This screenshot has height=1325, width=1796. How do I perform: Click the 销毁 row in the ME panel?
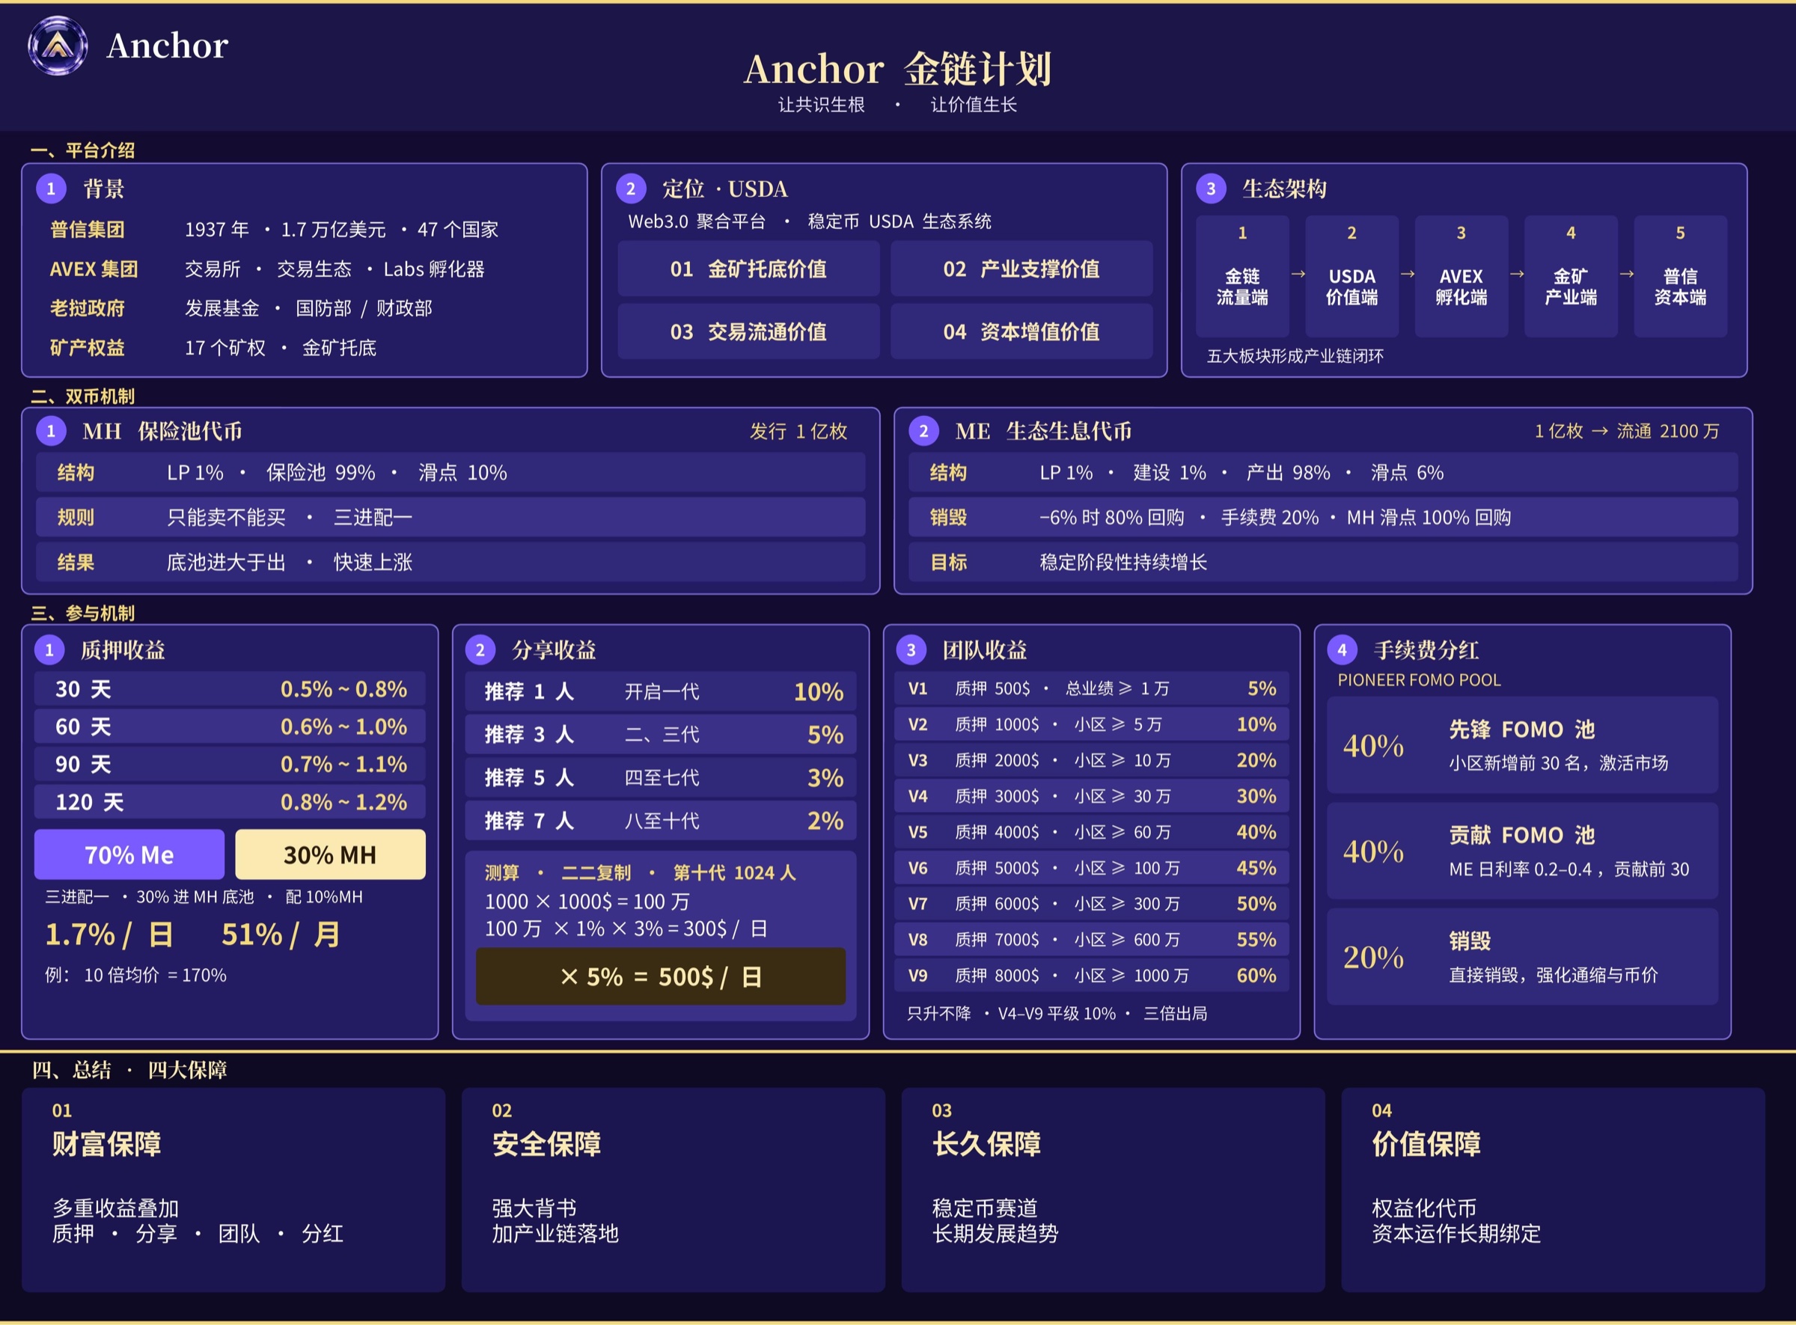tap(1323, 517)
